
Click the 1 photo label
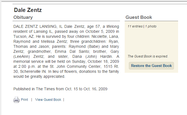[151, 26]
